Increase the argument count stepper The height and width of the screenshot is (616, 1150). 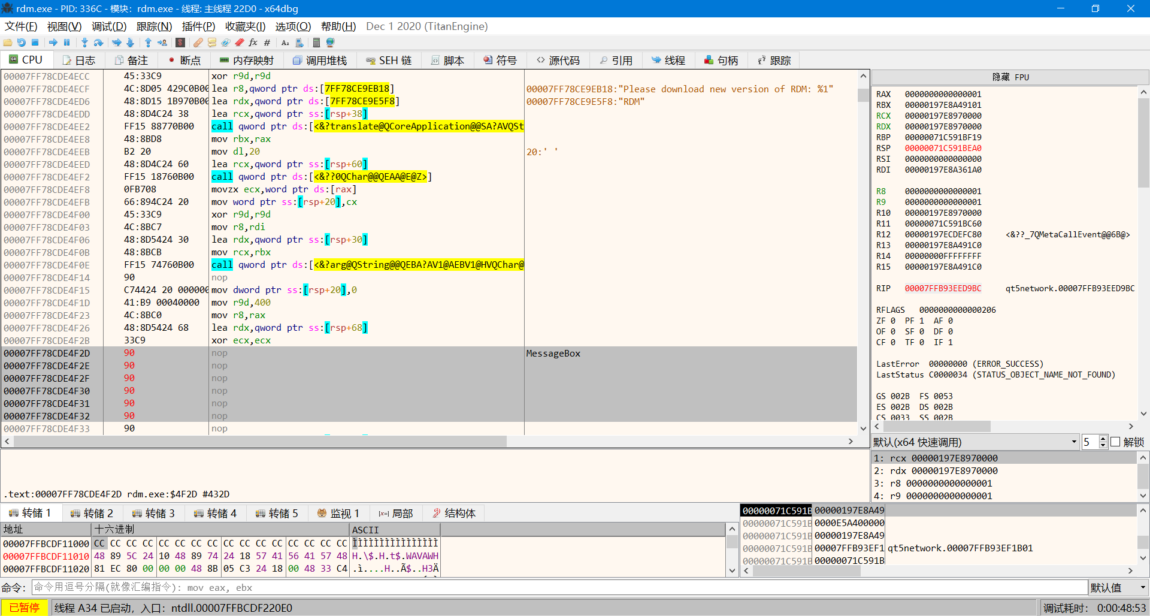tap(1103, 439)
